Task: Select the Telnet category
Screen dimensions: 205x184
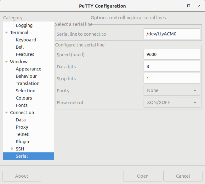Action: 22,134
